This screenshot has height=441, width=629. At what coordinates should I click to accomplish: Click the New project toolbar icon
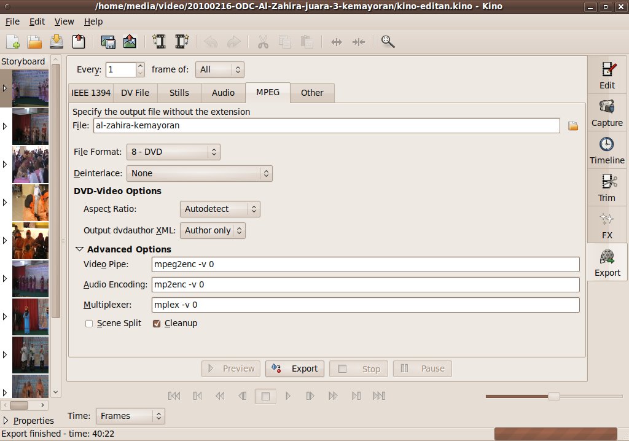click(13, 42)
